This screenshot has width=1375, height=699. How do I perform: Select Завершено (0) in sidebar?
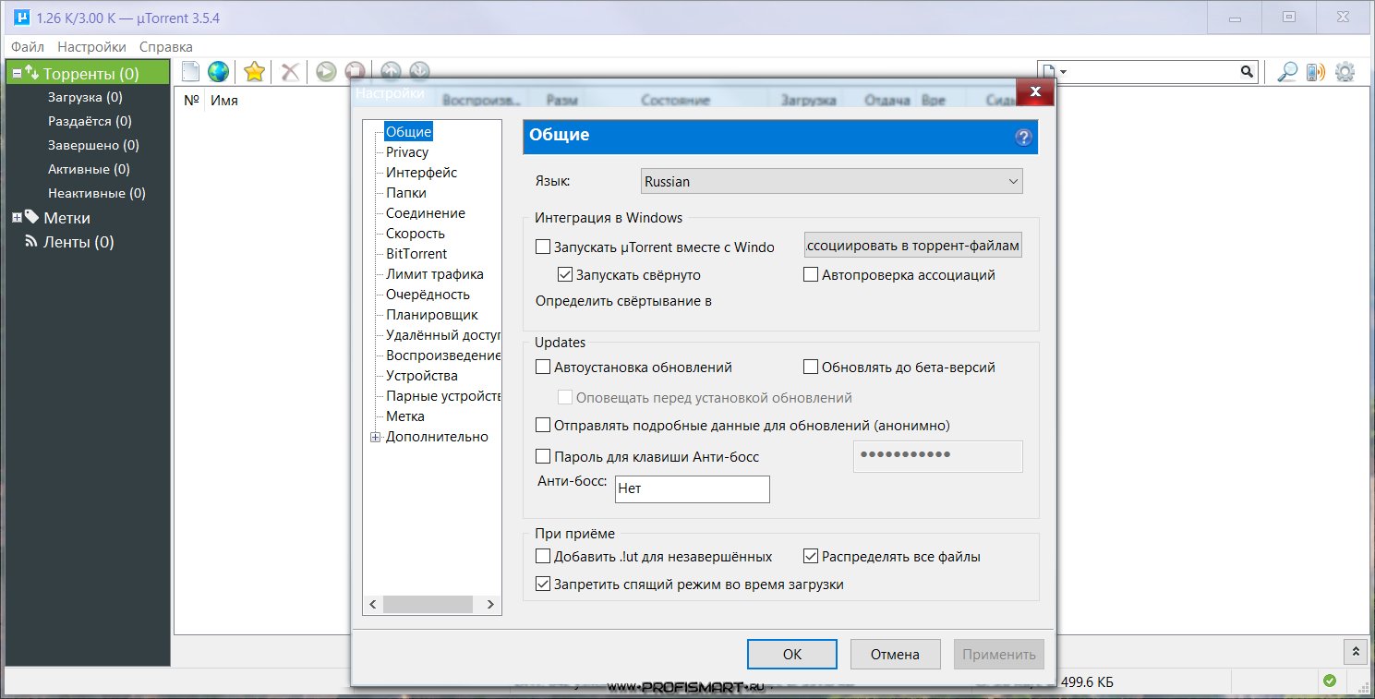click(93, 145)
